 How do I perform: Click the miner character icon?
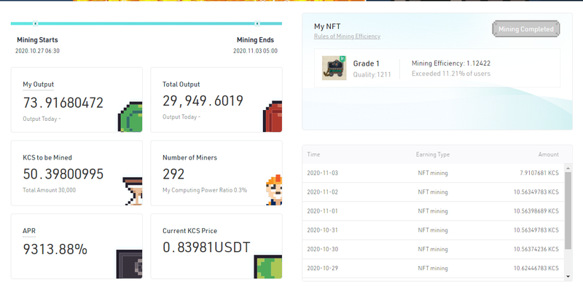tap(274, 190)
